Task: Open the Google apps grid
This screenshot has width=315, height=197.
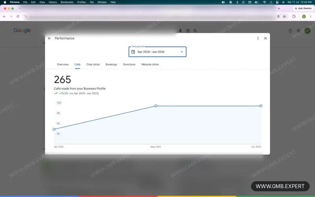Action: pos(298,31)
